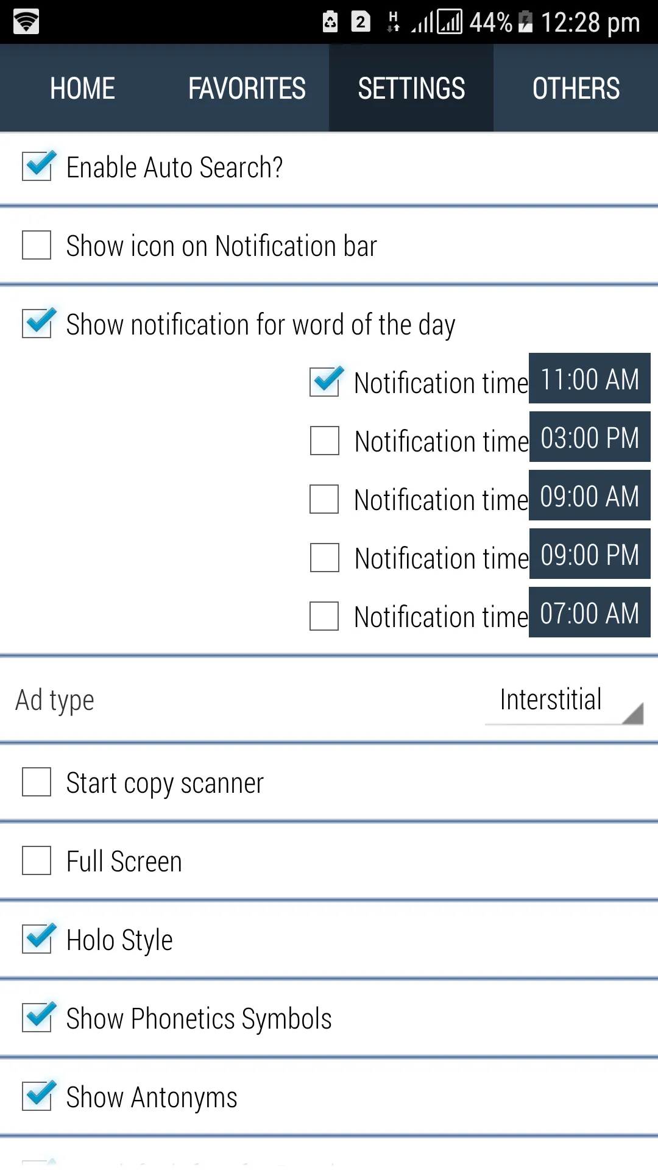Open the FAVORITES tab

tap(247, 88)
